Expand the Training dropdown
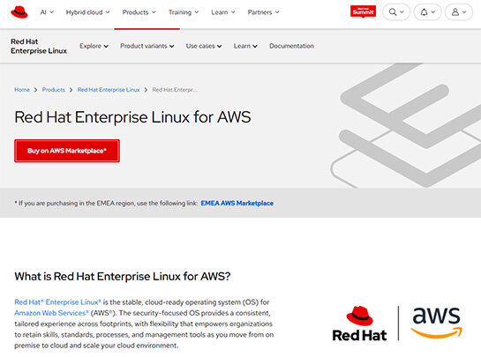The height and width of the screenshot is (357, 481). click(184, 12)
